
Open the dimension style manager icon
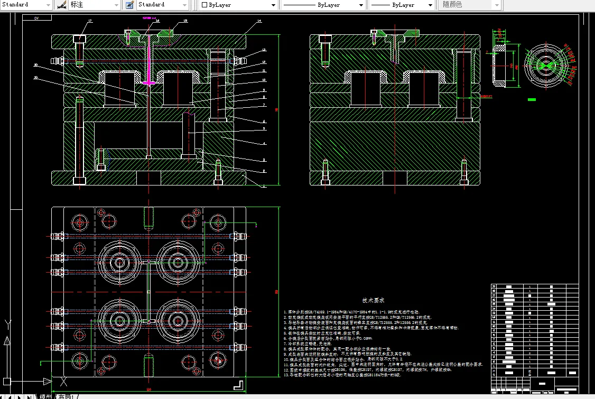pyautogui.click(x=61, y=5)
